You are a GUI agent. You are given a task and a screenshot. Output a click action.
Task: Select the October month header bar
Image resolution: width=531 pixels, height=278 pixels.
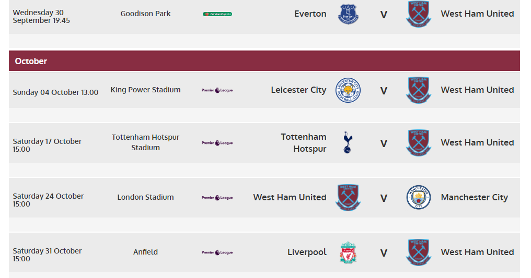(264, 61)
